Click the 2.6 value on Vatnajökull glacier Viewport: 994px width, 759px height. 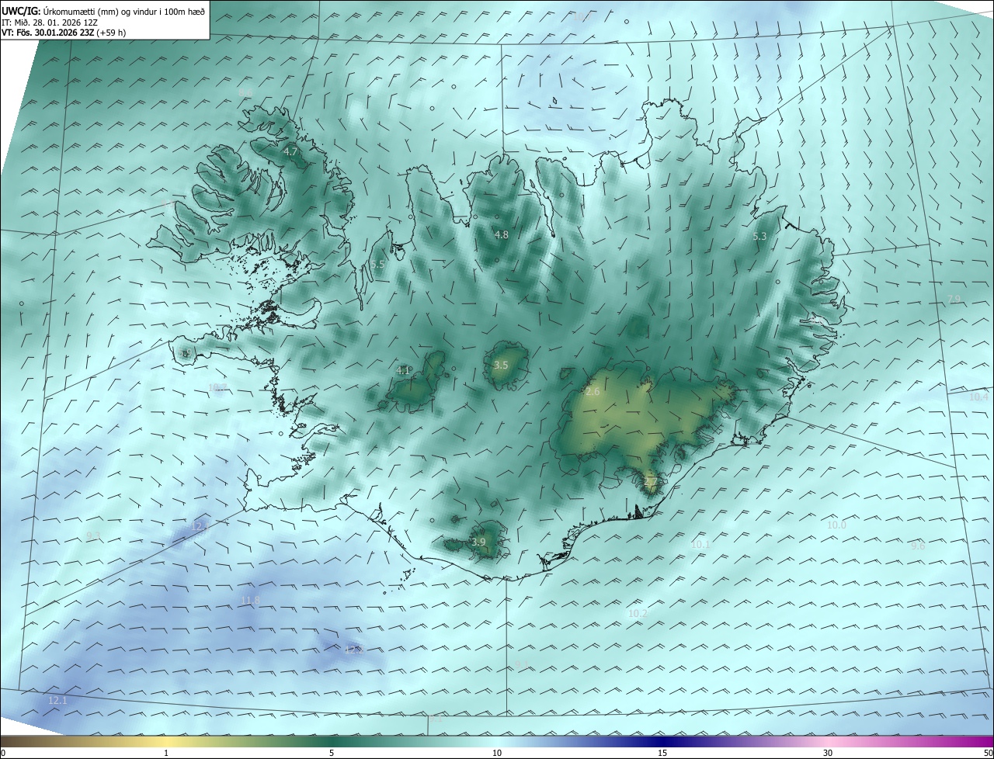593,392
